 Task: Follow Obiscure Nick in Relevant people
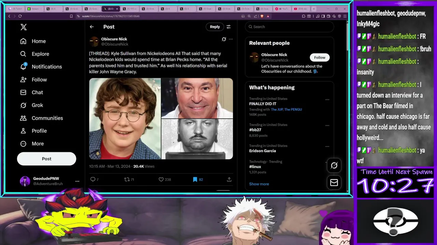(320, 58)
